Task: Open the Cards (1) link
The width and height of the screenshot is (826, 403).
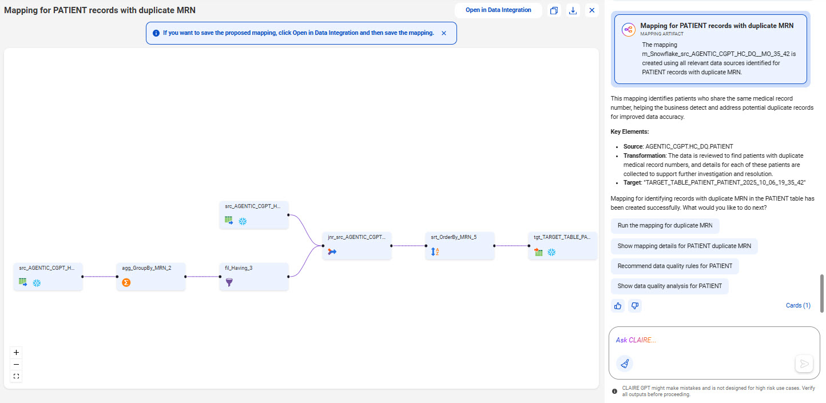Action: (798, 305)
